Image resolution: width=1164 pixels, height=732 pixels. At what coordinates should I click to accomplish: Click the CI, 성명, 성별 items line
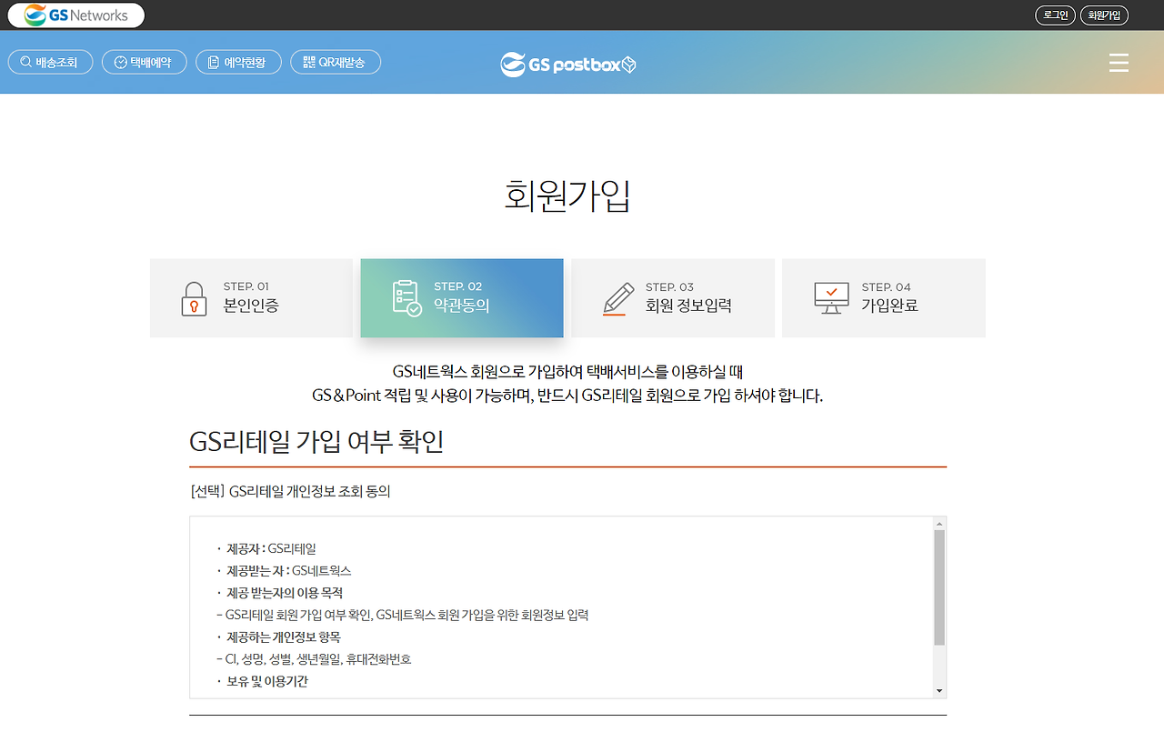314,659
